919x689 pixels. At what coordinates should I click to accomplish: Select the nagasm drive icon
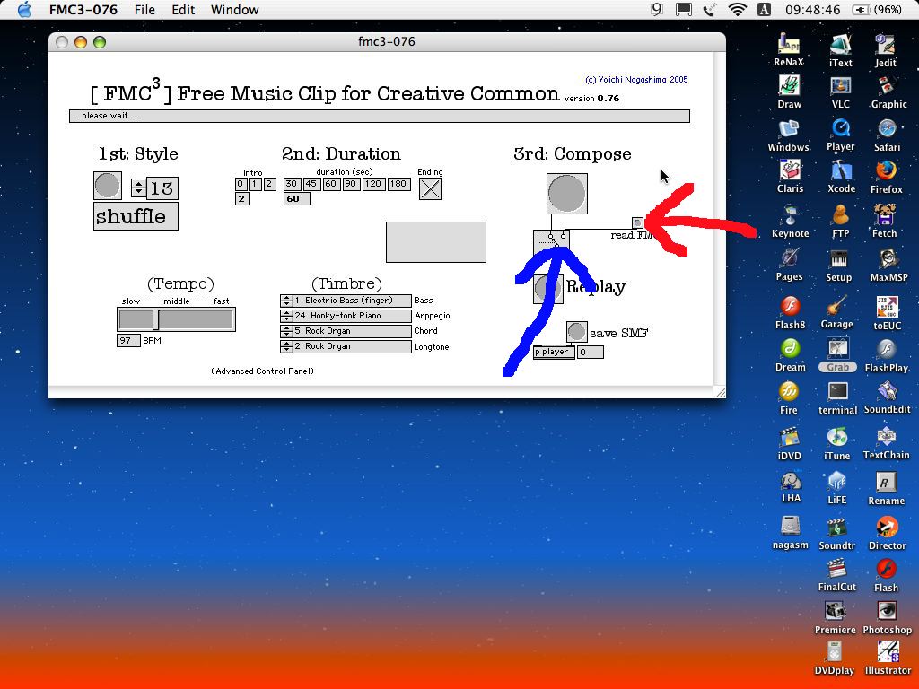point(790,533)
